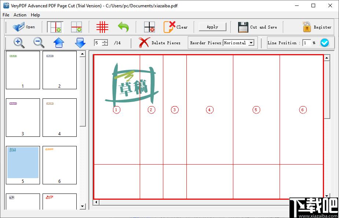Select page 4 thumbnail
Screen dimensions: 339x218
point(59,117)
